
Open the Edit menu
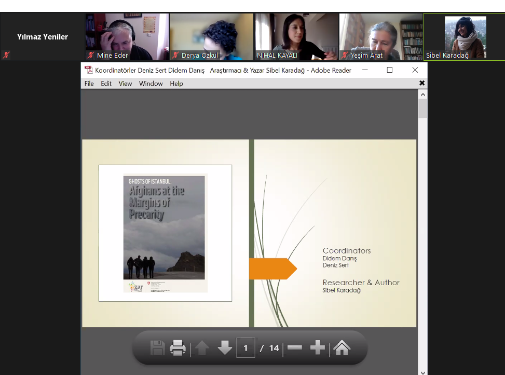pyautogui.click(x=106, y=84)
